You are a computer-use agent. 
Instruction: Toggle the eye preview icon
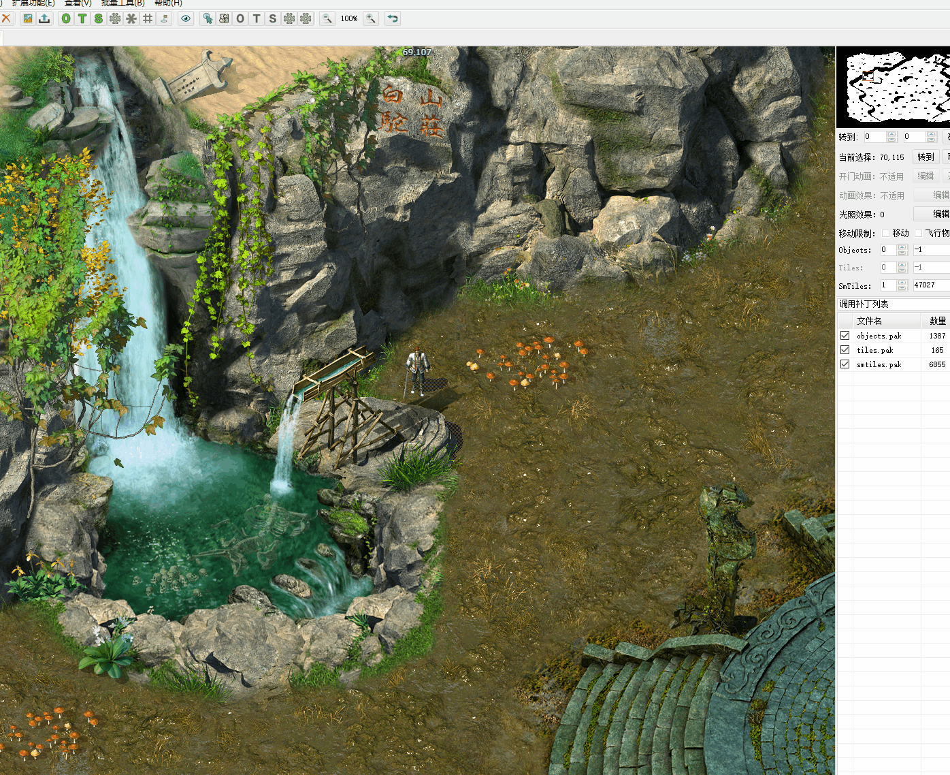(x=186, y=18)
